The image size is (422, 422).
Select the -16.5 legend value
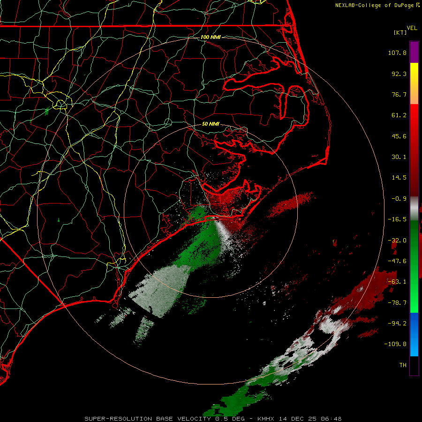click(397, 219)
